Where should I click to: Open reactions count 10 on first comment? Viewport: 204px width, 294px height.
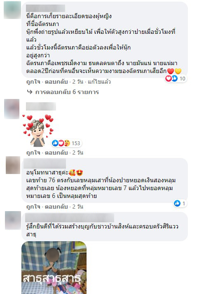pos(176,79)
